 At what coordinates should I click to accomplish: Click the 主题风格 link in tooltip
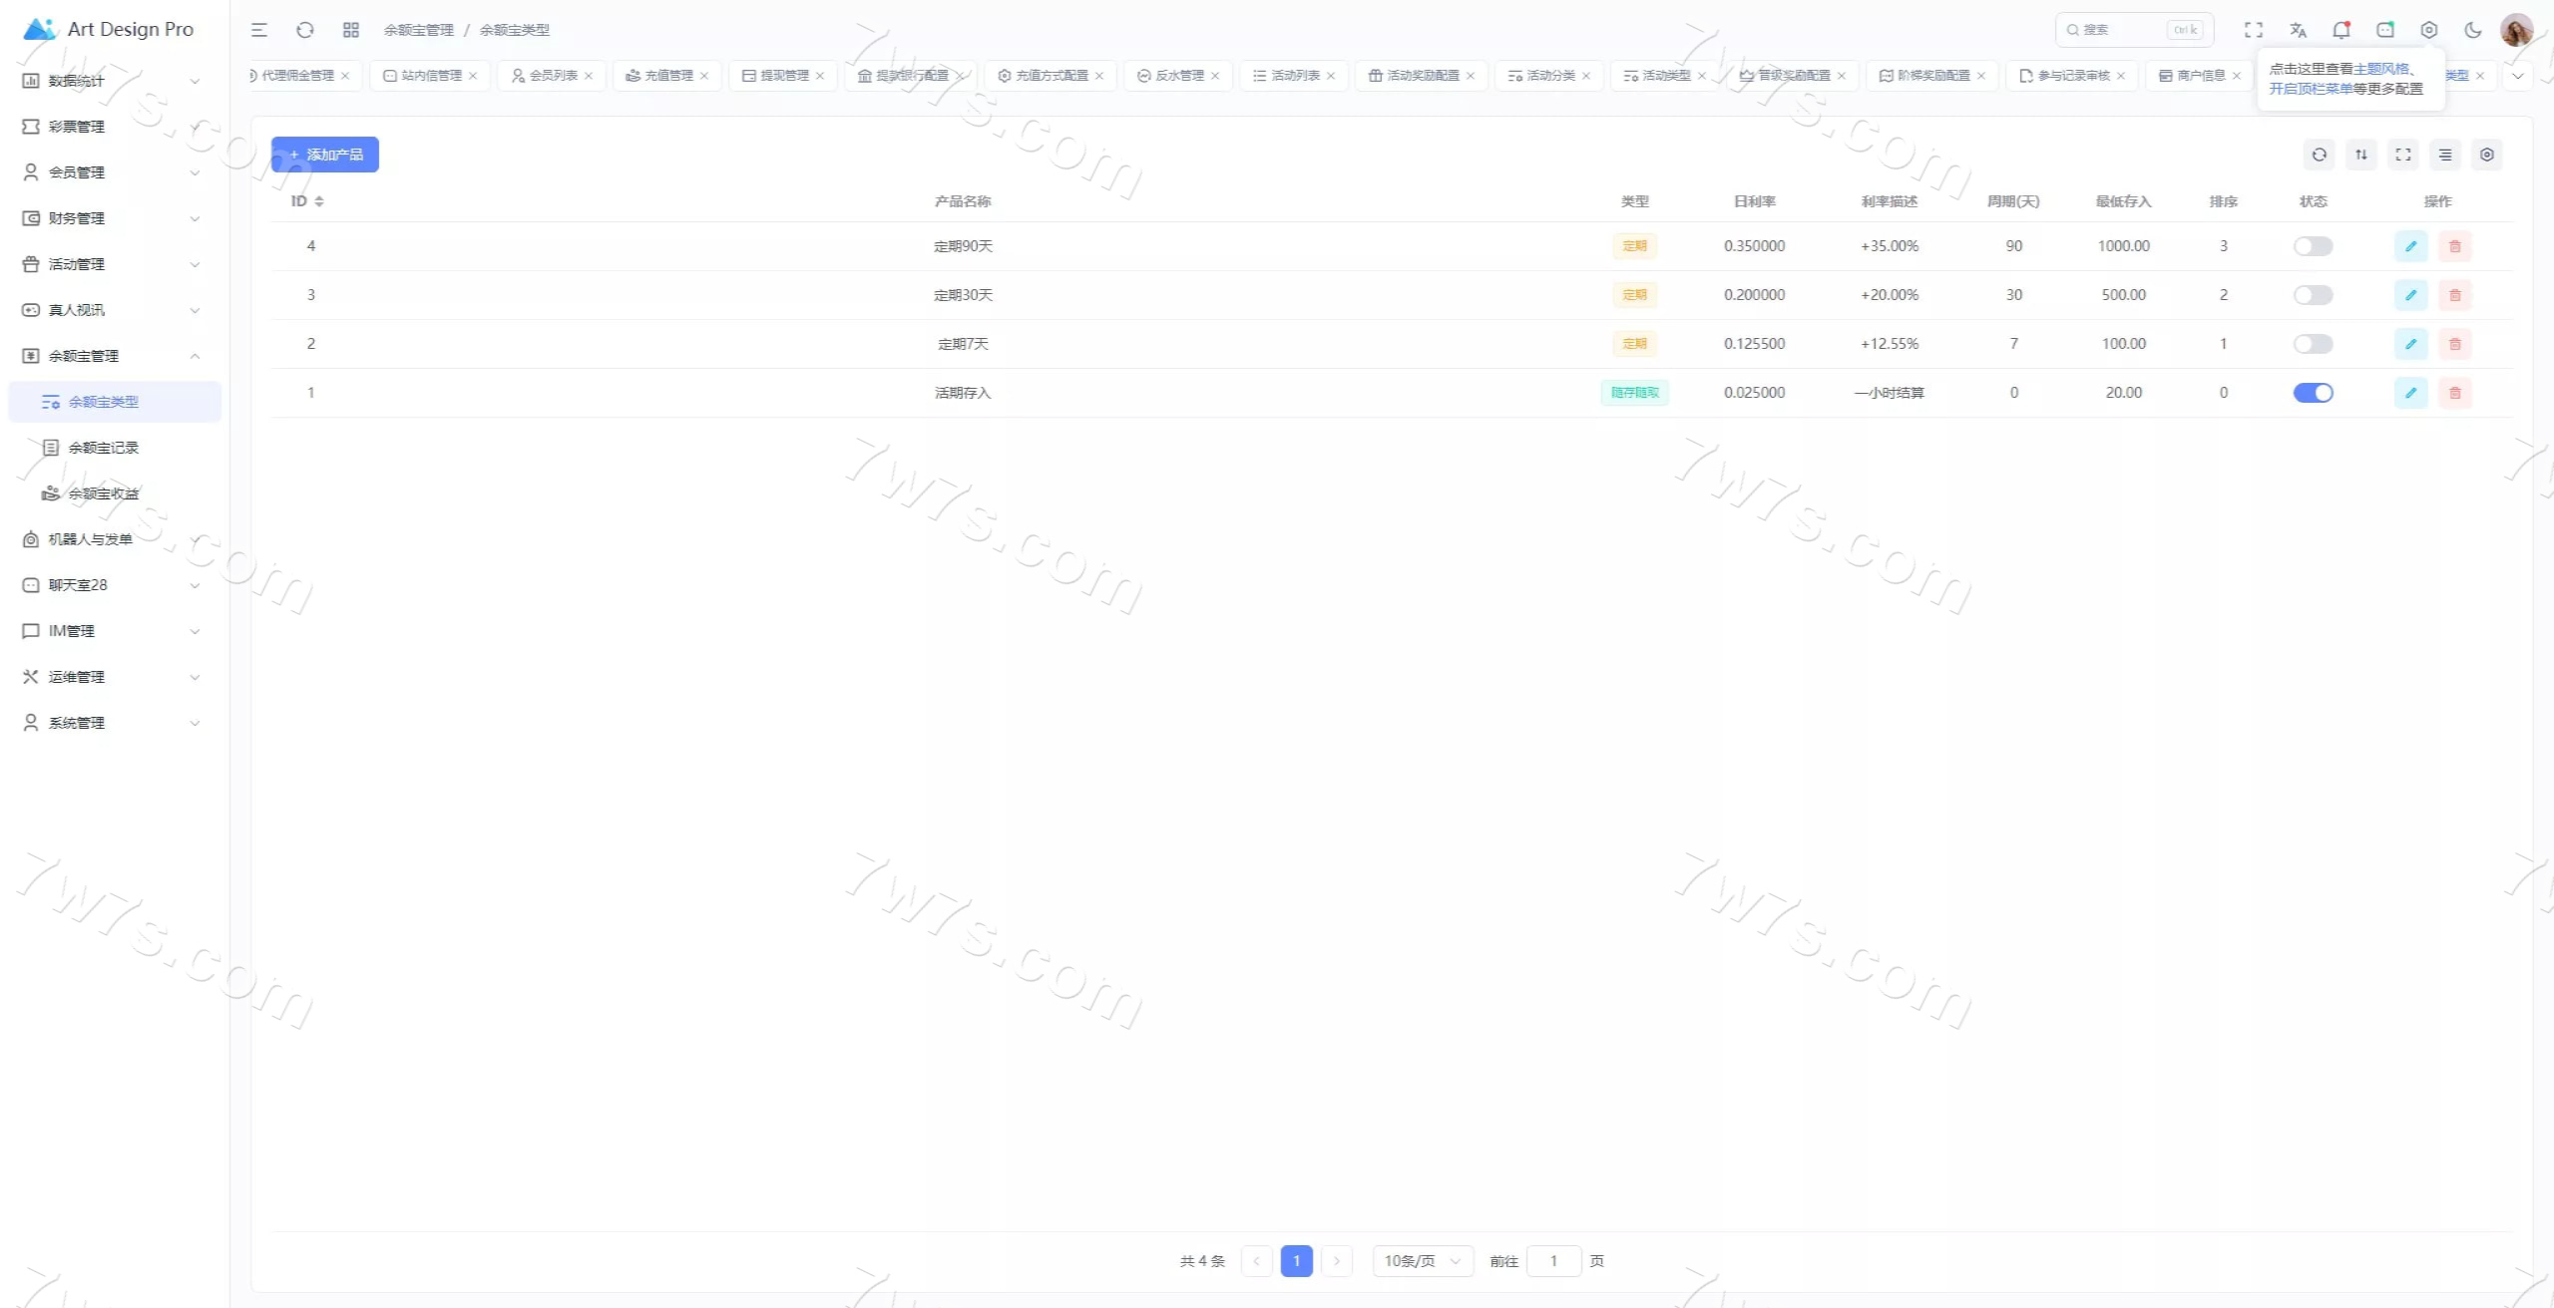[x=2380, y=69]
